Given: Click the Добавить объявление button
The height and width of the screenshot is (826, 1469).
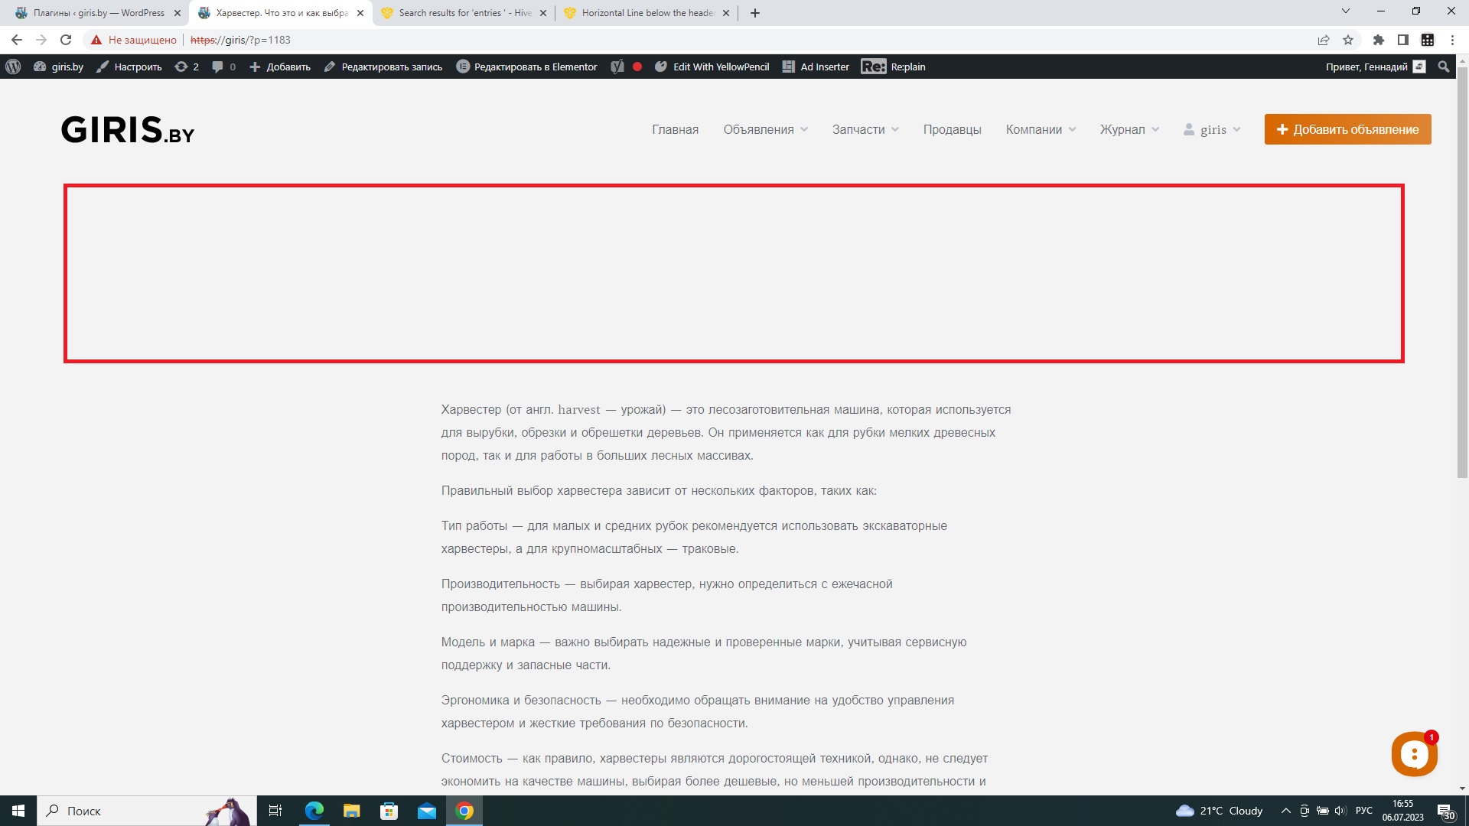Looking at the screenshot, I should point(1347,129).
